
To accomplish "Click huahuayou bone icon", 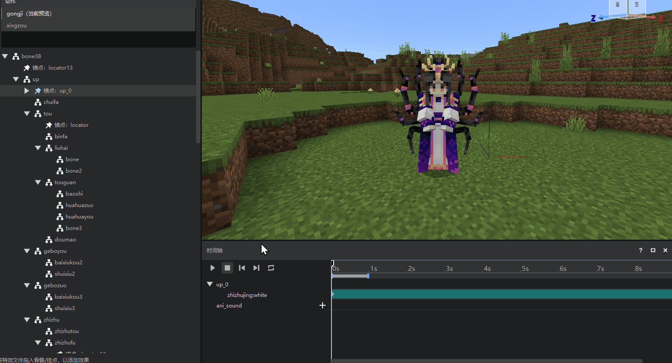I will coord(60,217).
